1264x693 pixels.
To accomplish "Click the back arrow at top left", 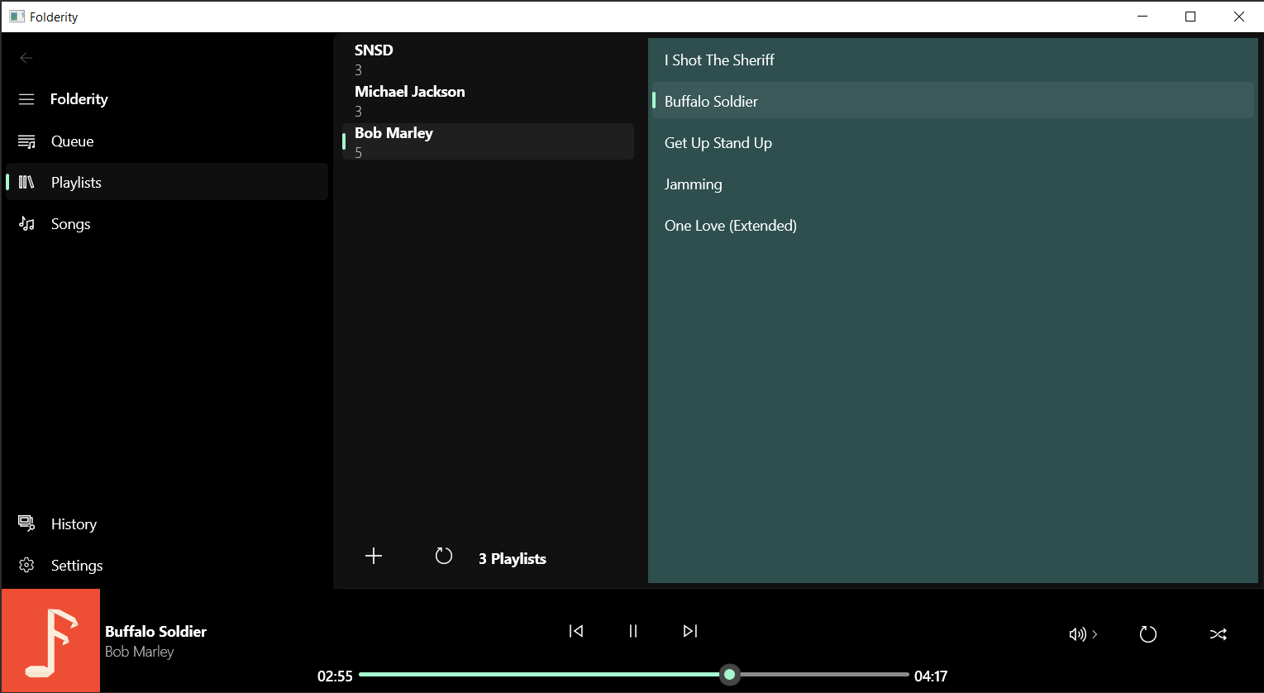I will click(26, 58).
